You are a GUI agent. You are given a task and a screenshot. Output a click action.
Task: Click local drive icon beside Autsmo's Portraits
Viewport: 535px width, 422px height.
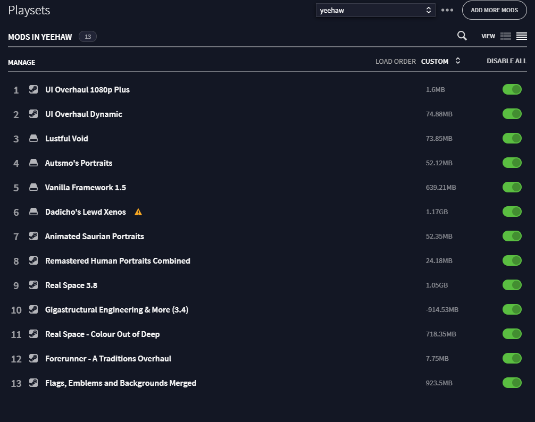(x=34, y=163)
